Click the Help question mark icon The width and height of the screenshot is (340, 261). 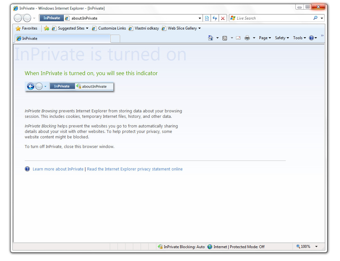311,38
